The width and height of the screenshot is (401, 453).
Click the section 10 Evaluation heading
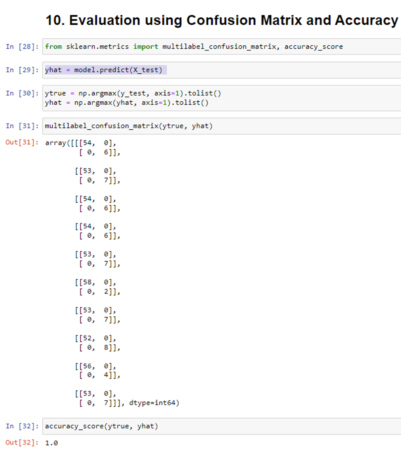pyautogui.click(x=222, y=20)
